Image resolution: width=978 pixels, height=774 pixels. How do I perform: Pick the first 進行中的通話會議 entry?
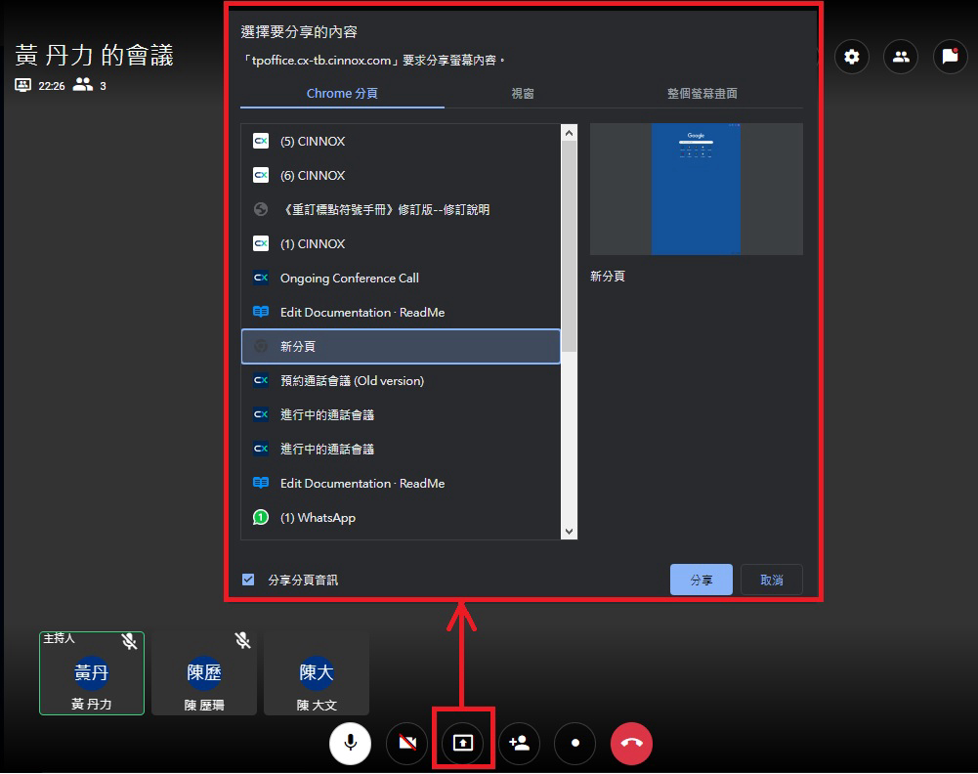coord(401,414)
